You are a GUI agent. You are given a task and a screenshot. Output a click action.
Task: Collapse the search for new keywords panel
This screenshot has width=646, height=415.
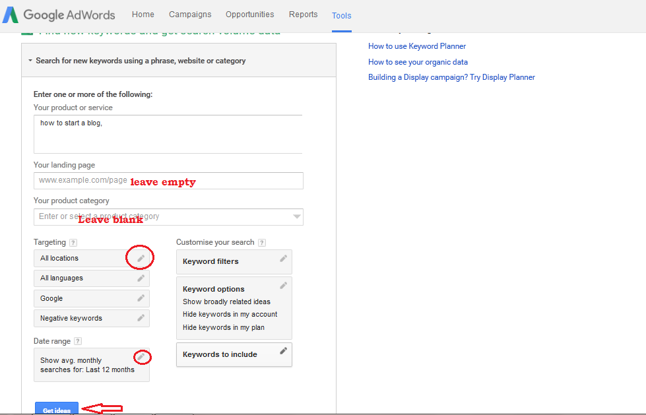(x=29, y=60)
